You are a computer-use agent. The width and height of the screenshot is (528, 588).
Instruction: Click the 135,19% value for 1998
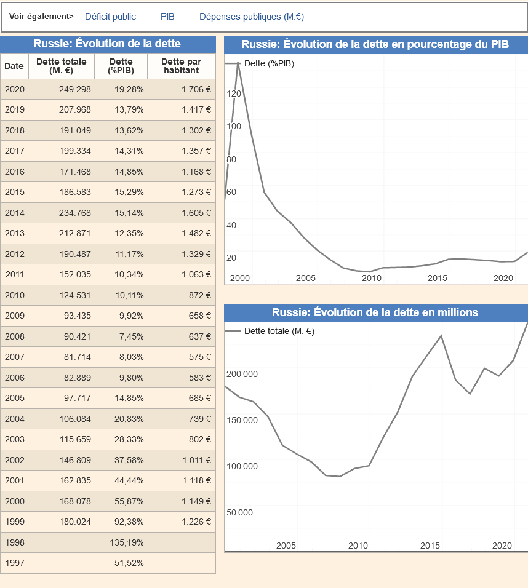pos(129,542)
